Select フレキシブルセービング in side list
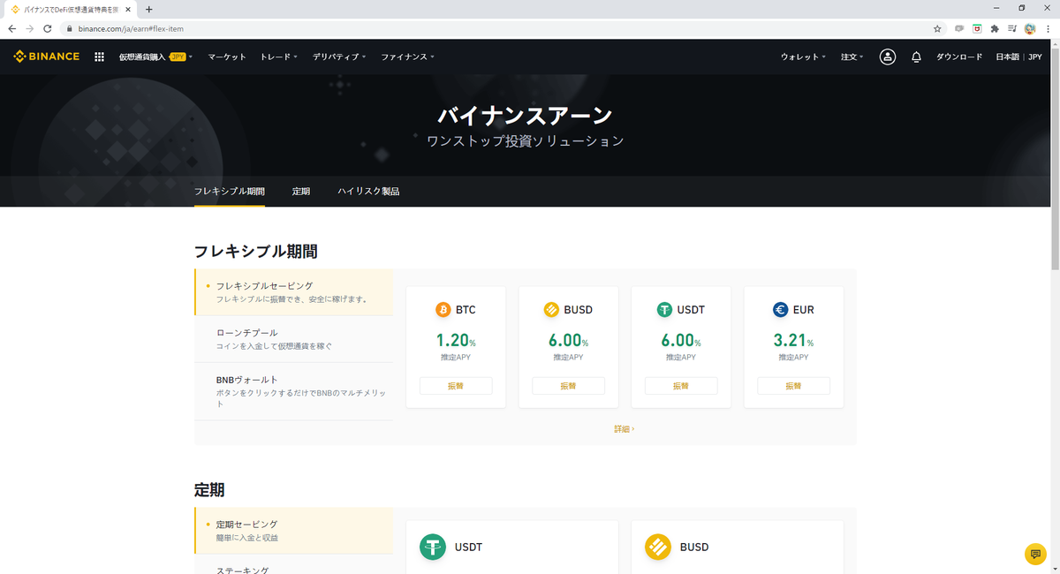The height and width of the screenshot is (574, 1060). (x=294, y=292)
